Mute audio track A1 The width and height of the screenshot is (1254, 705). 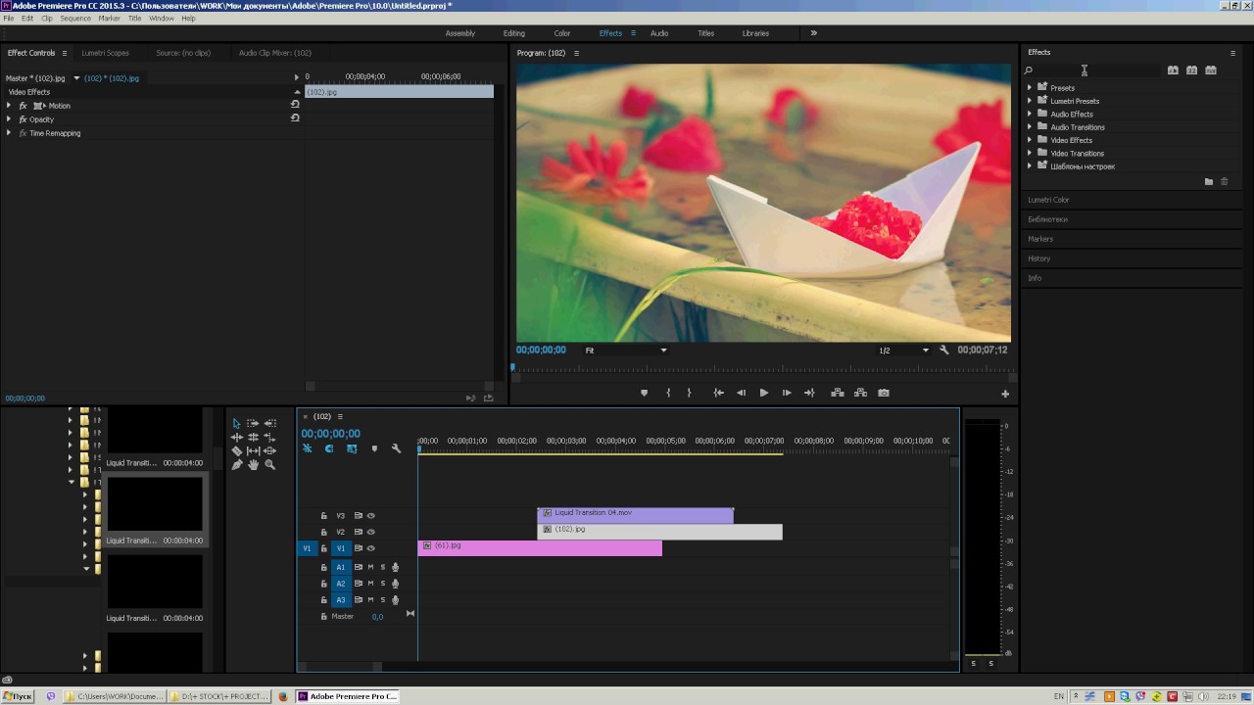370,567
